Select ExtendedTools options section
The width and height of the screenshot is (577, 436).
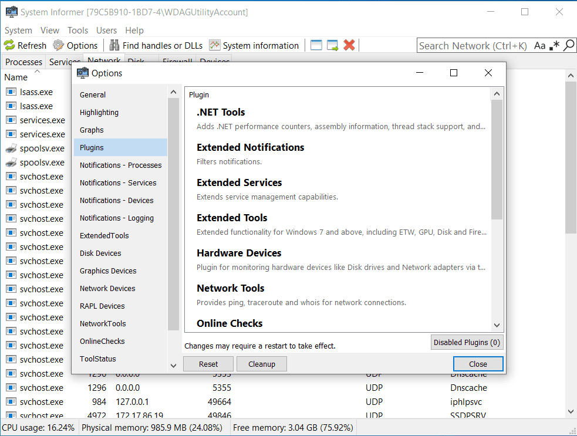pos(121,235)
